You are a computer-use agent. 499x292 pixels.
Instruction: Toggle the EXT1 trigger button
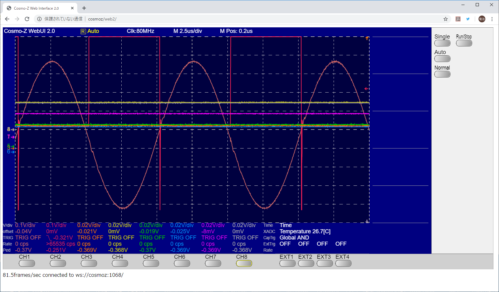[x=287, y=263]
